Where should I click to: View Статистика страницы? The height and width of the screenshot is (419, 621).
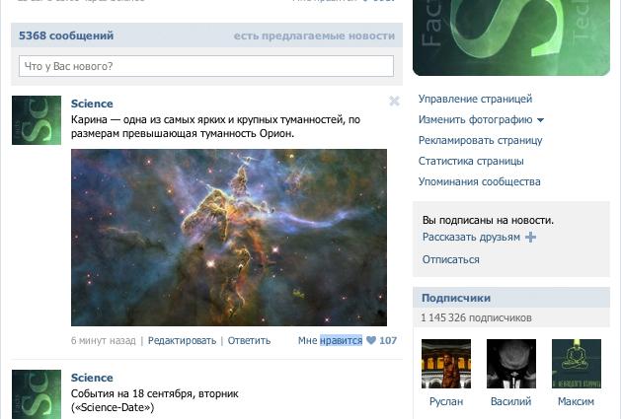[x=471, y=161]
